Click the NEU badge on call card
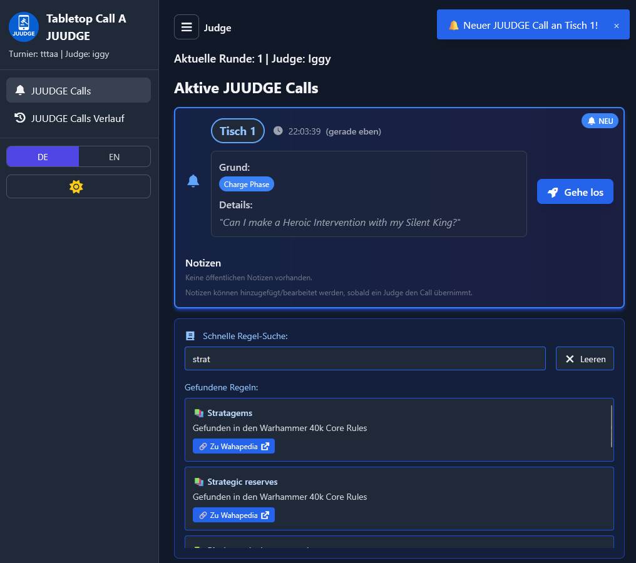This screenshot has width=636, height=563. click(x=600, y=121)
